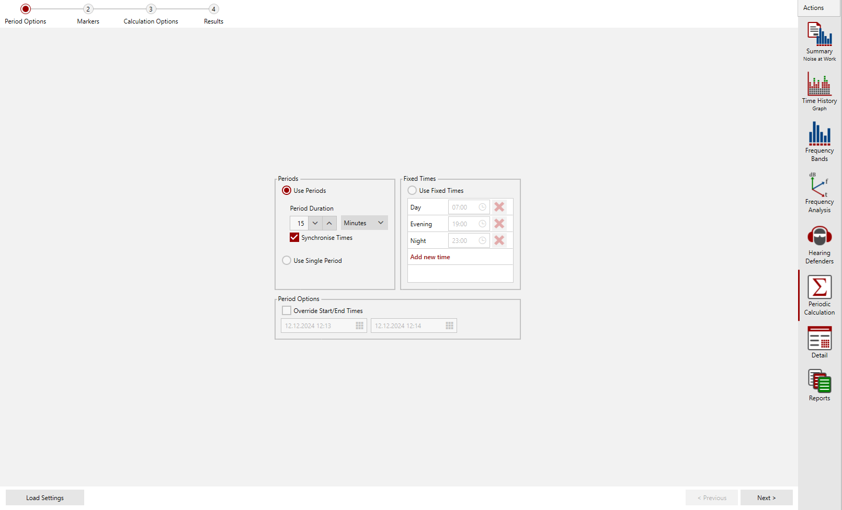
Task: Click the Actions panel header
Action: [820, 8]
